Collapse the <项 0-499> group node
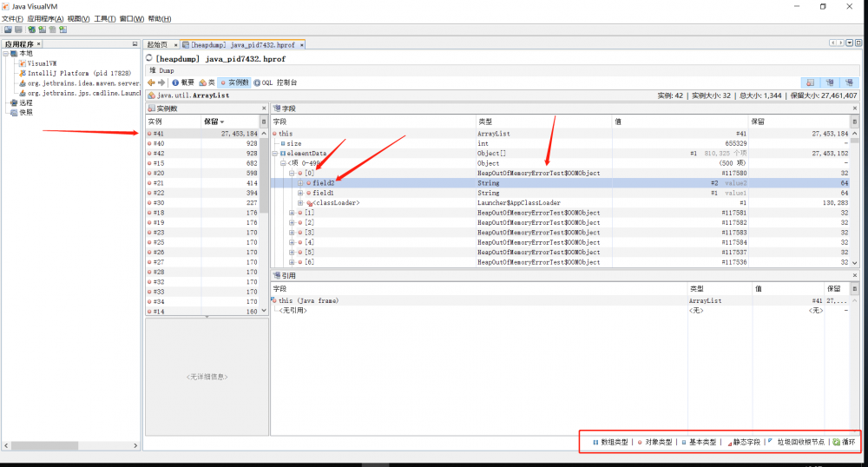This screenshot has height=467, width=868. pyautogui.click(x=283, y=163)
